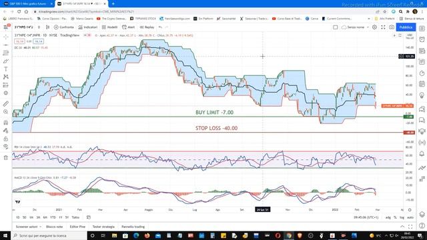Hide all drawings with eye icon
Image resolution: width=427 pixels, height=240 pixels.
(6, 147)
